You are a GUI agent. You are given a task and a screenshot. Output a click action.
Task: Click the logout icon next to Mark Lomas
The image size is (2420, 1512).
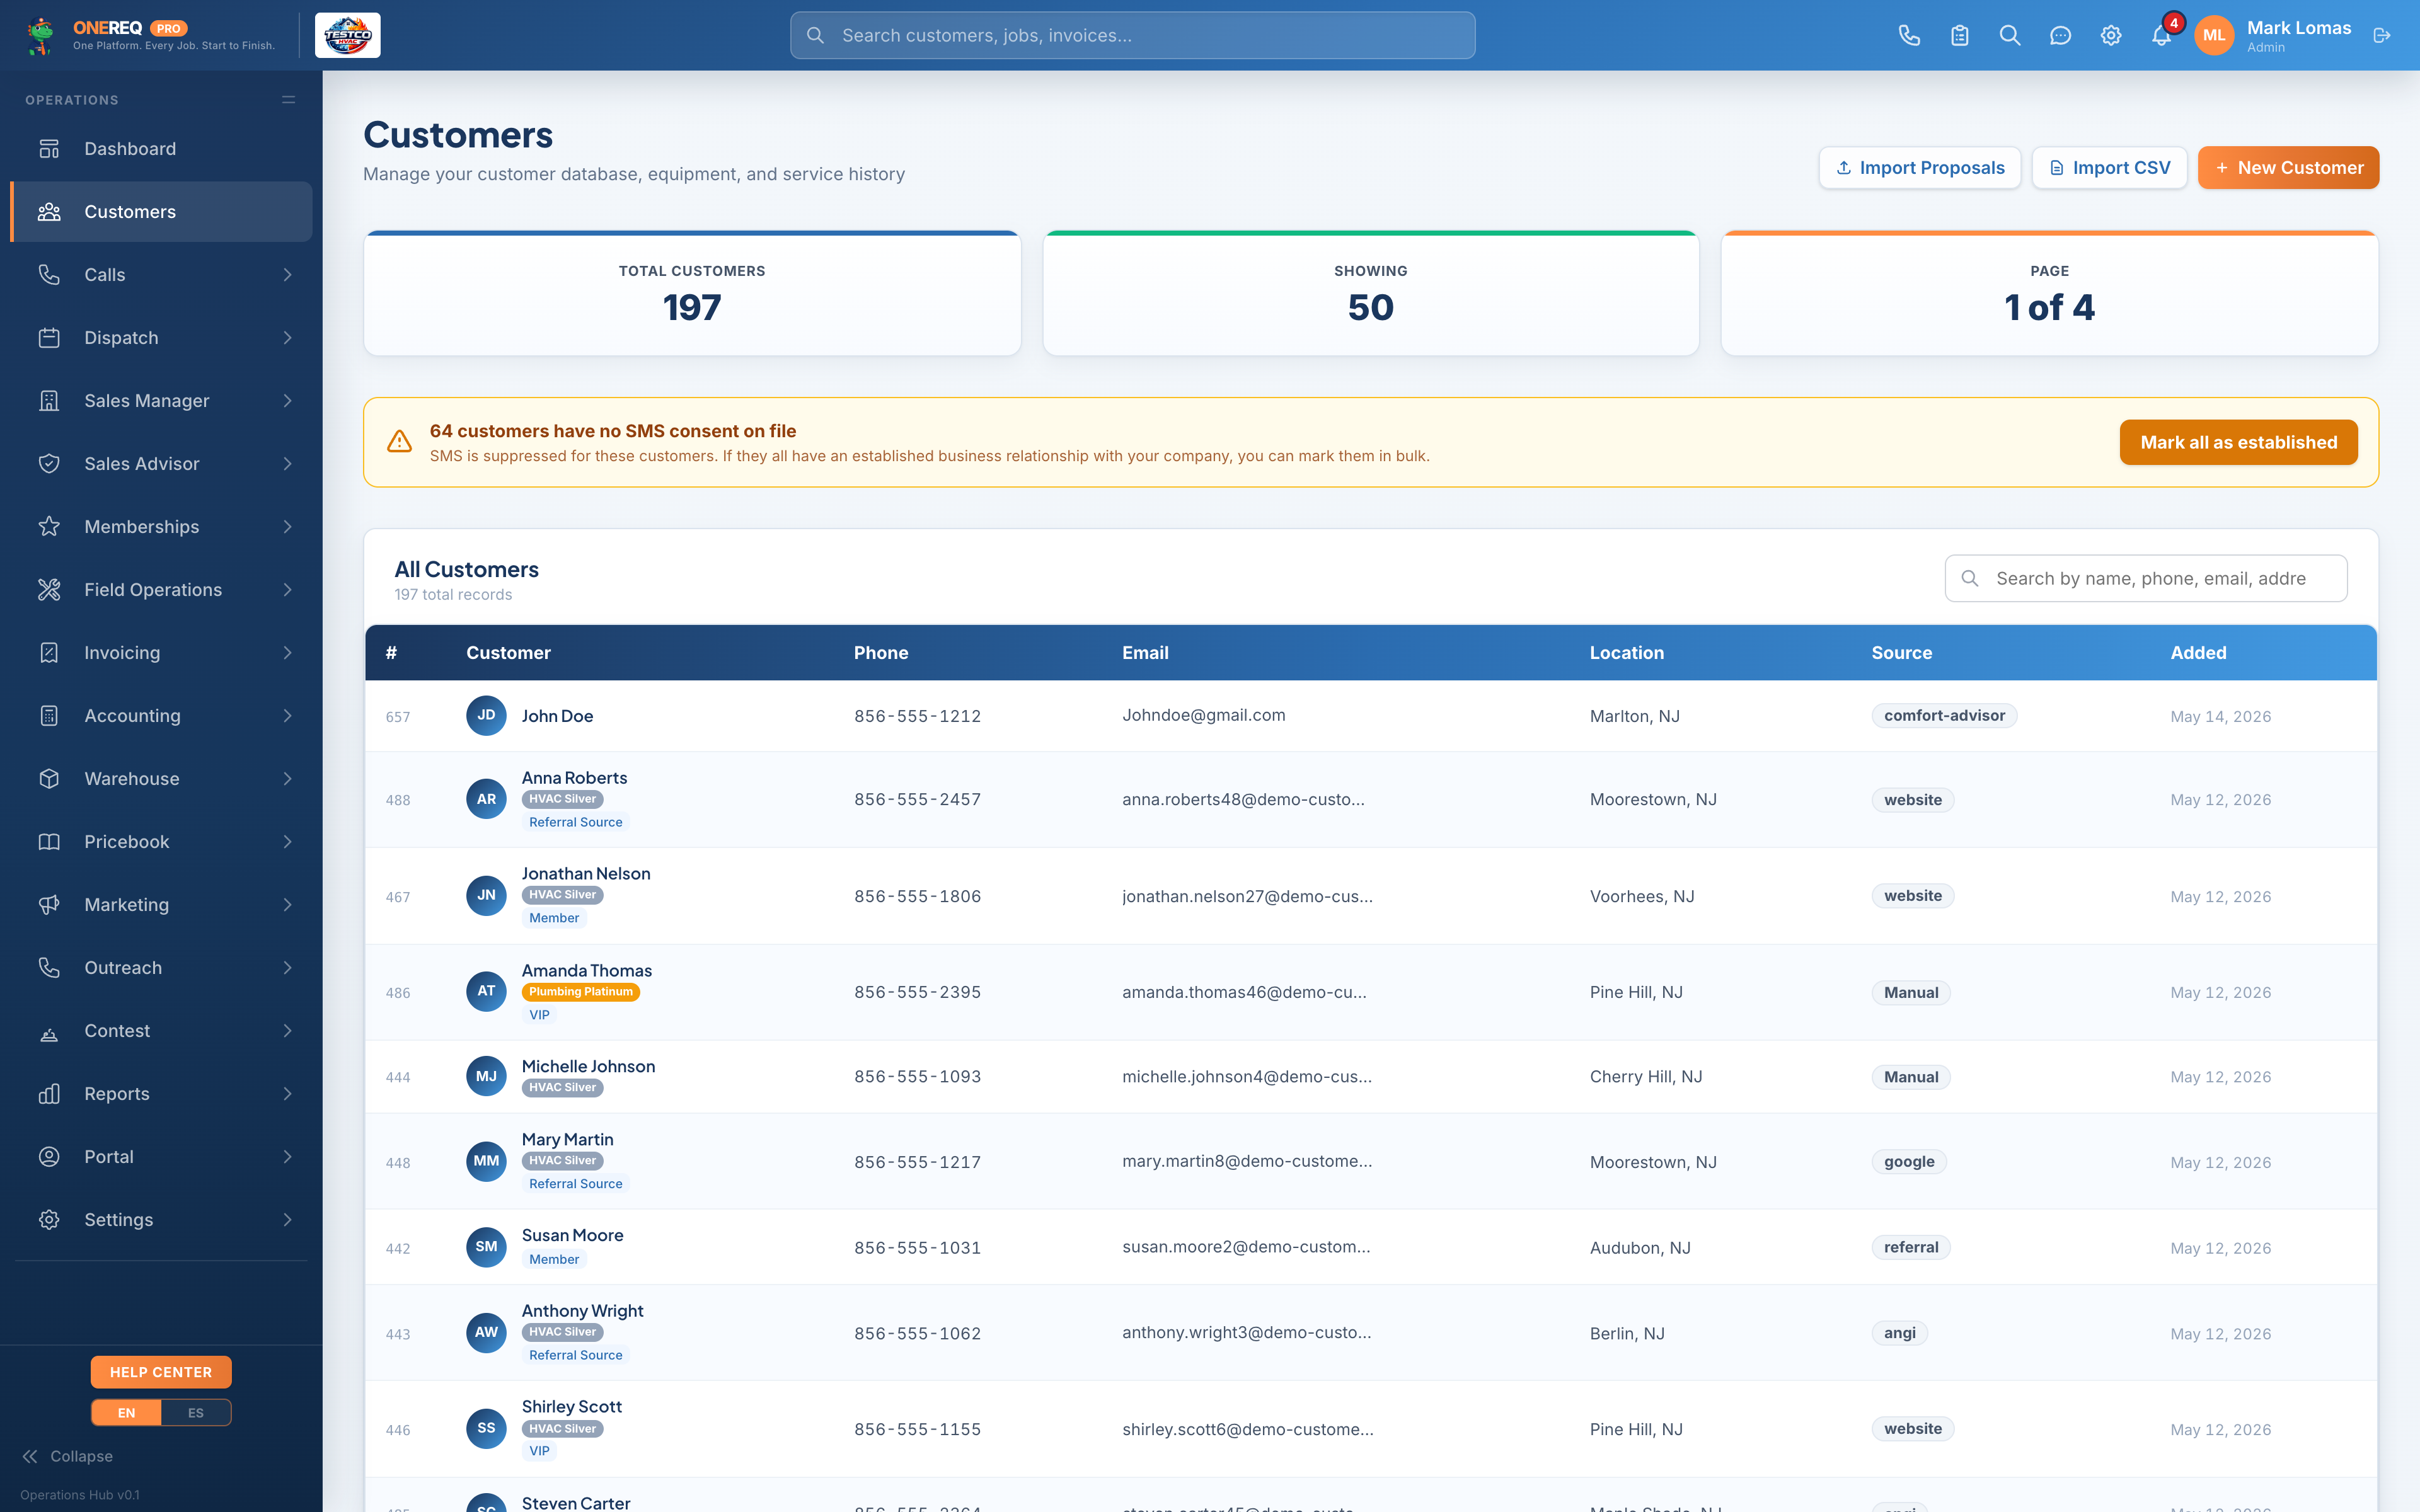(2382, 36)
